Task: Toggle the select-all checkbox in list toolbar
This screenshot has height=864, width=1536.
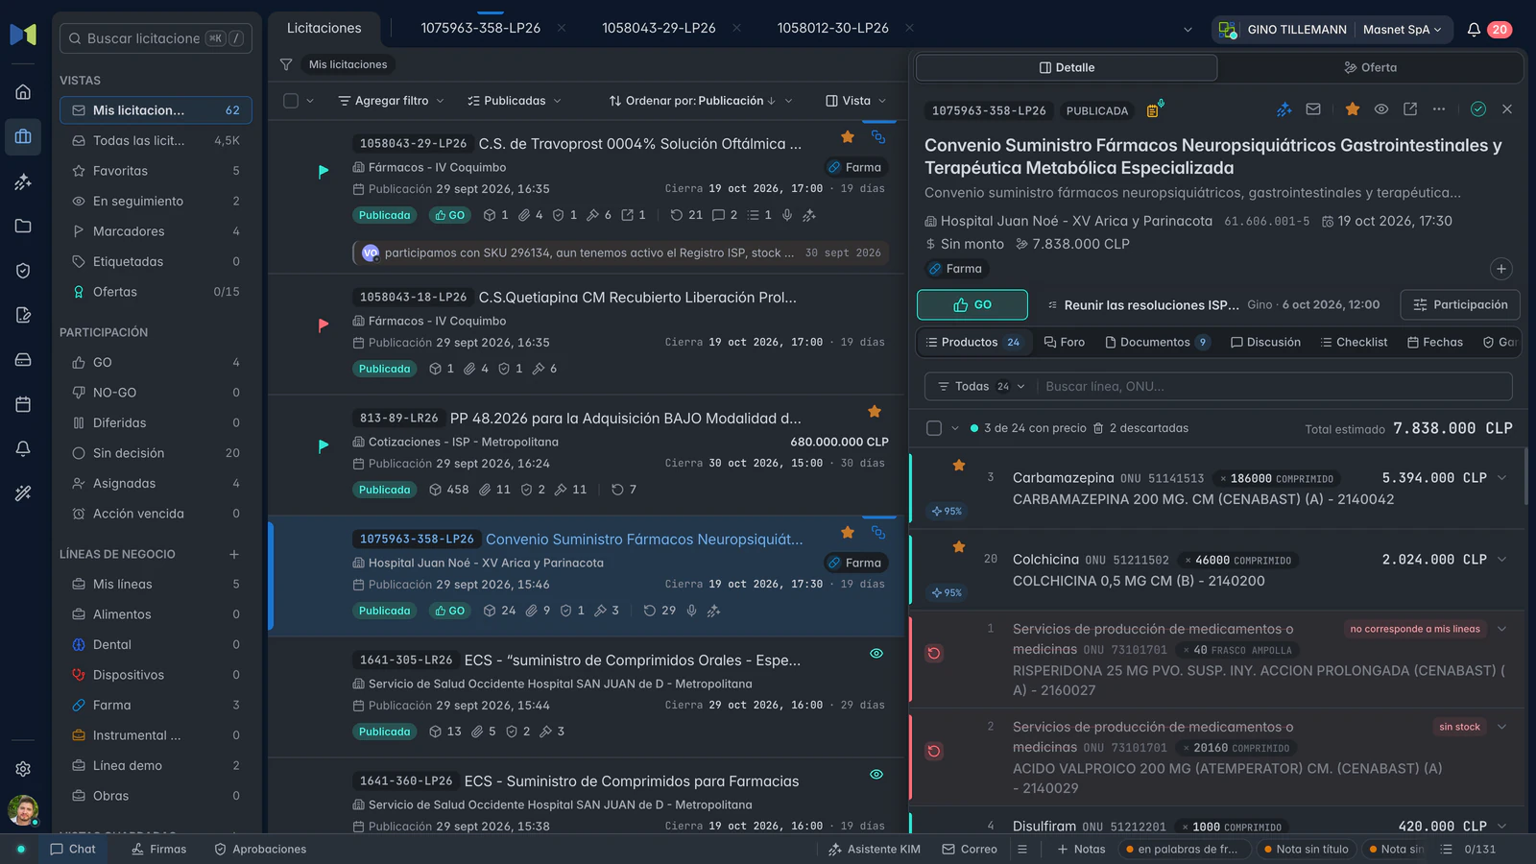Action: click(291, 101)
